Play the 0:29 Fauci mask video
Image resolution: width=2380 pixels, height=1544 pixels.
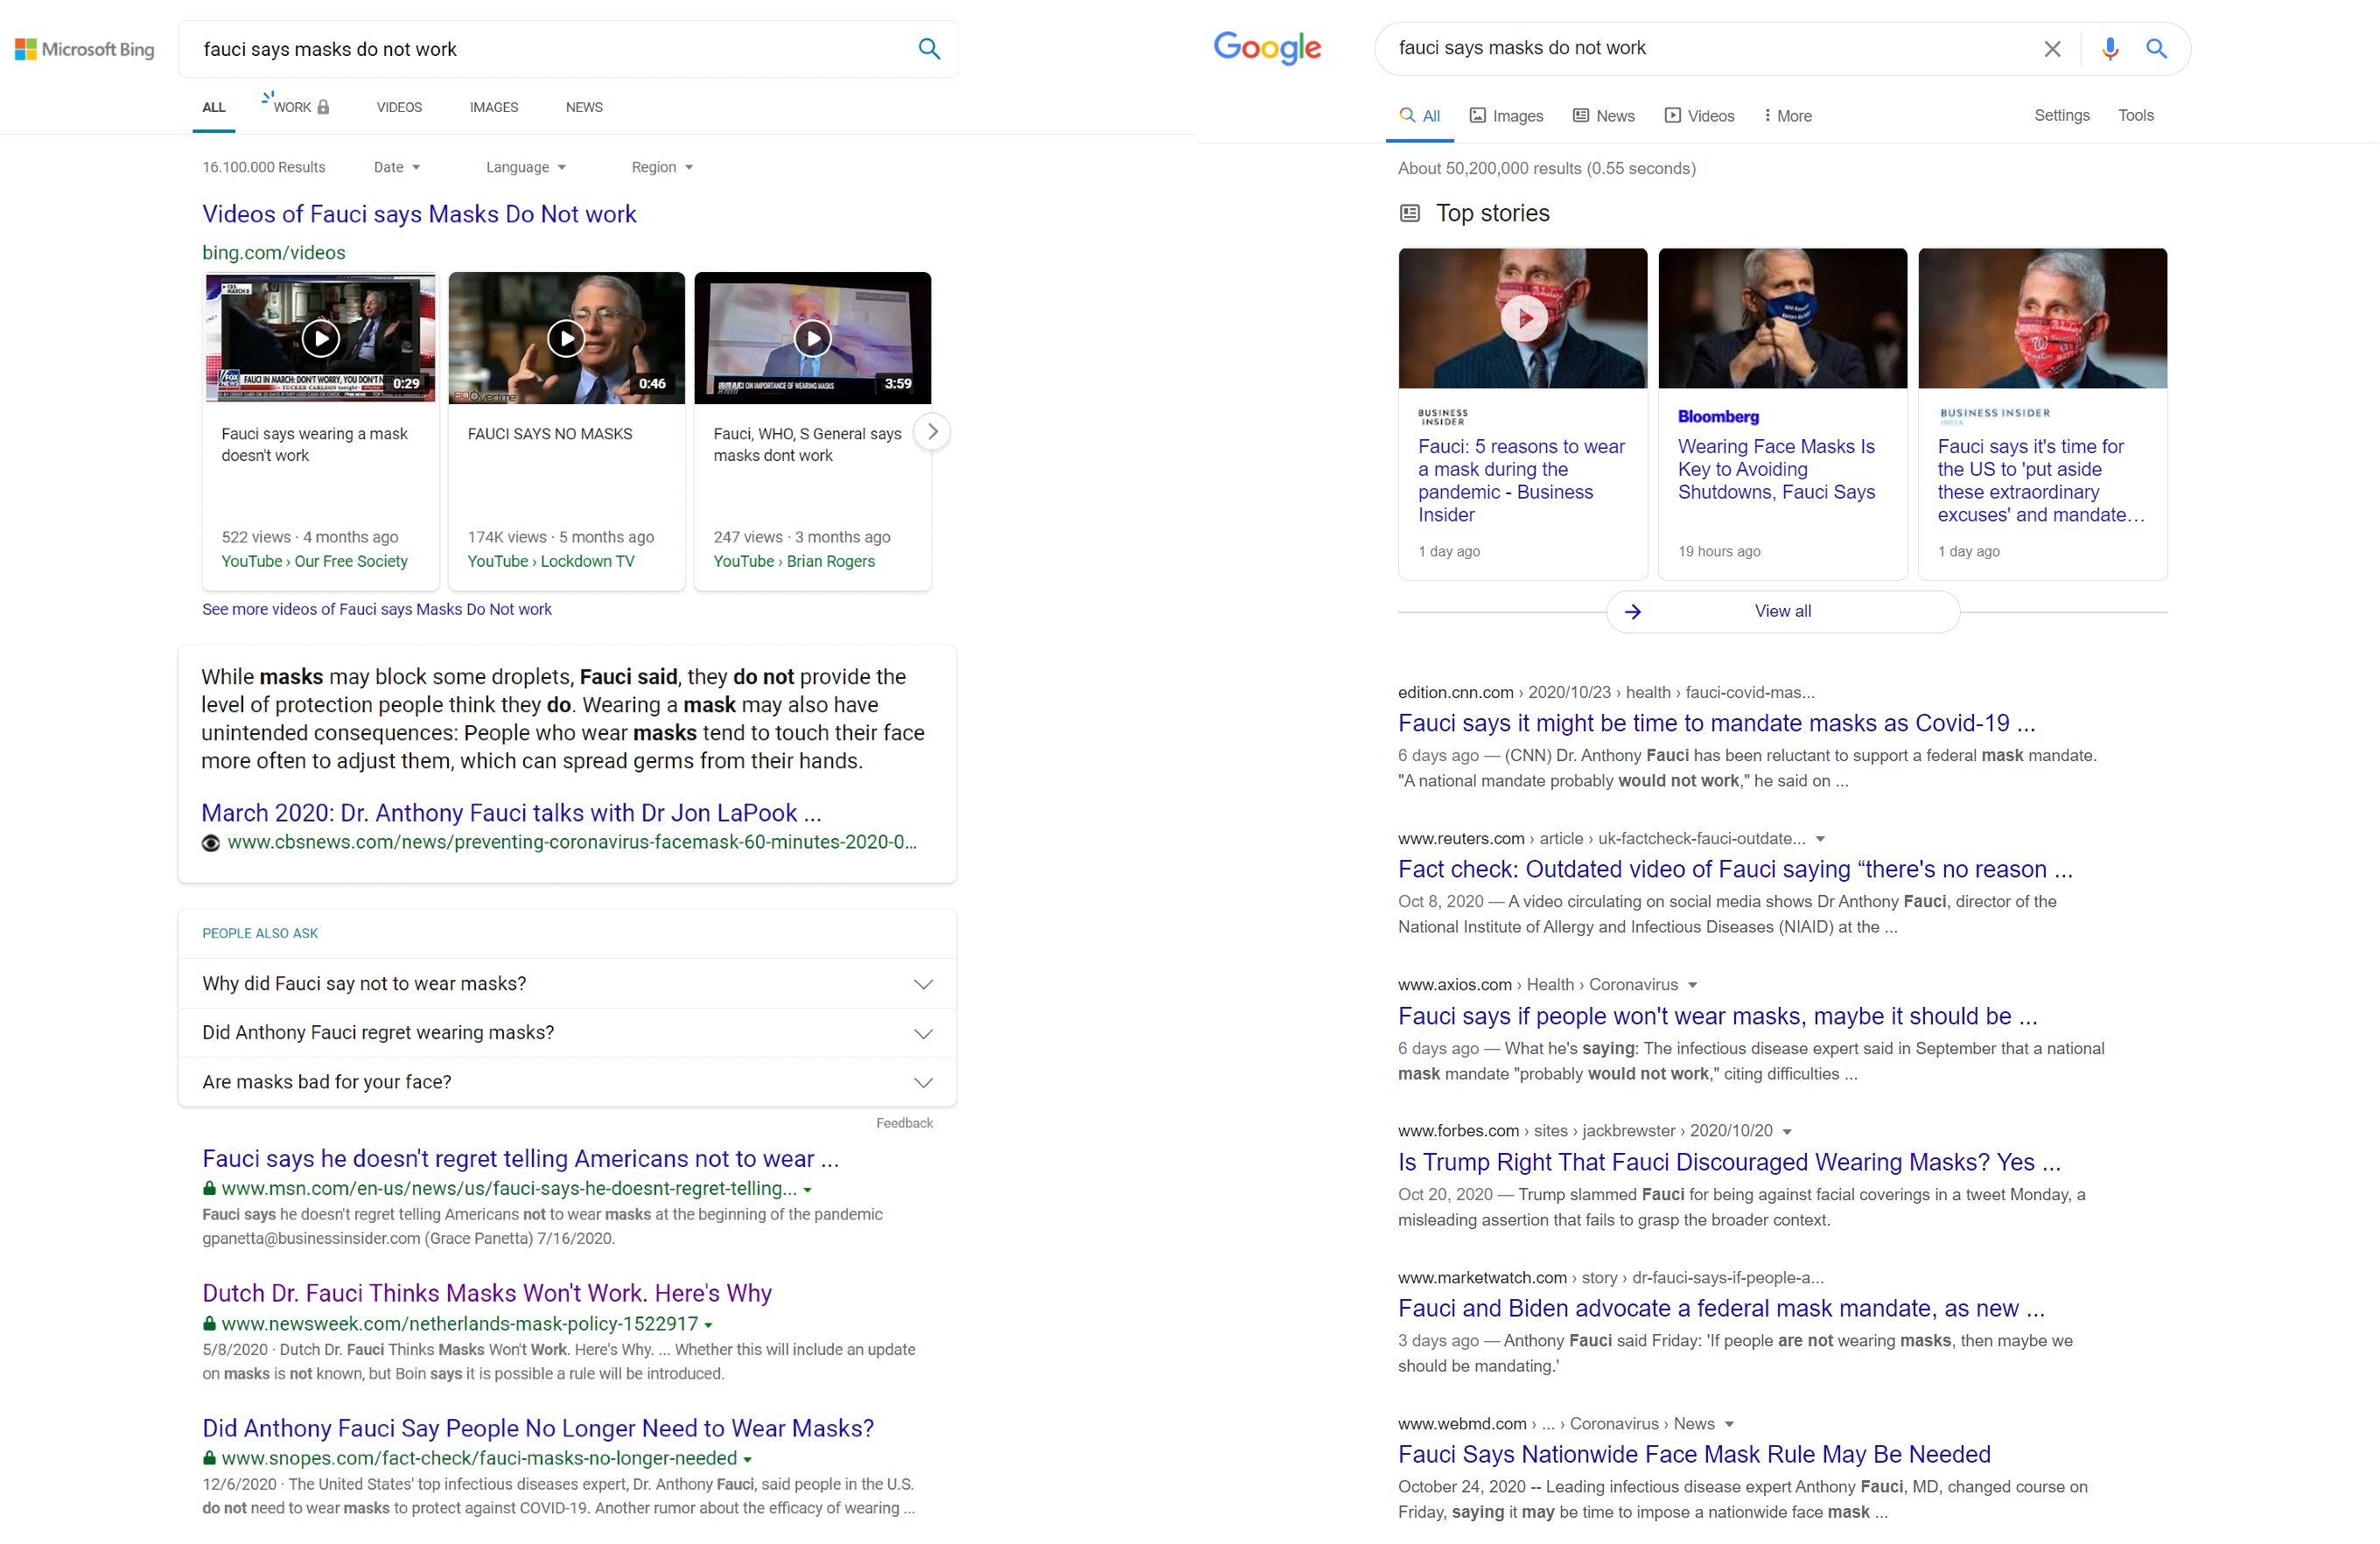point(320,338)
